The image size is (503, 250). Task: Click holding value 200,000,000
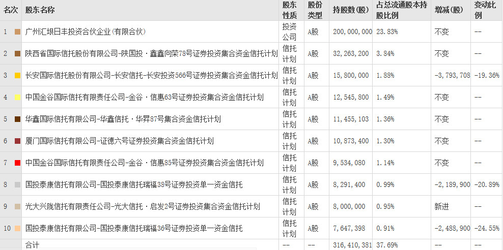[x=352, y=32]
